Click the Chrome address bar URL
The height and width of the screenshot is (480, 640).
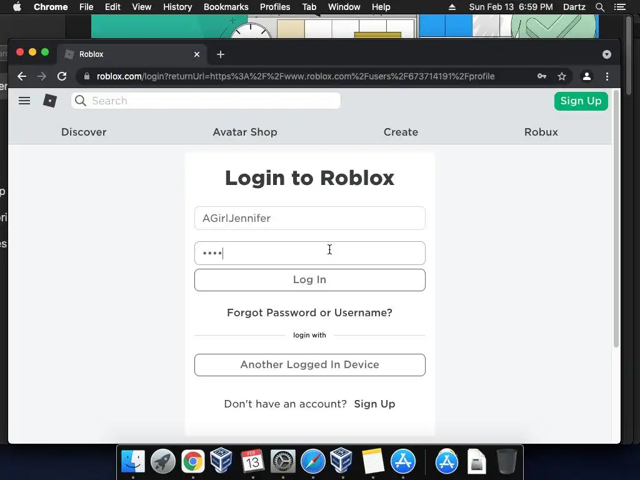[x=296, y=76]
